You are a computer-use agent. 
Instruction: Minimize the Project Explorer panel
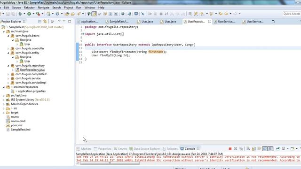click(x=64, y=21)
